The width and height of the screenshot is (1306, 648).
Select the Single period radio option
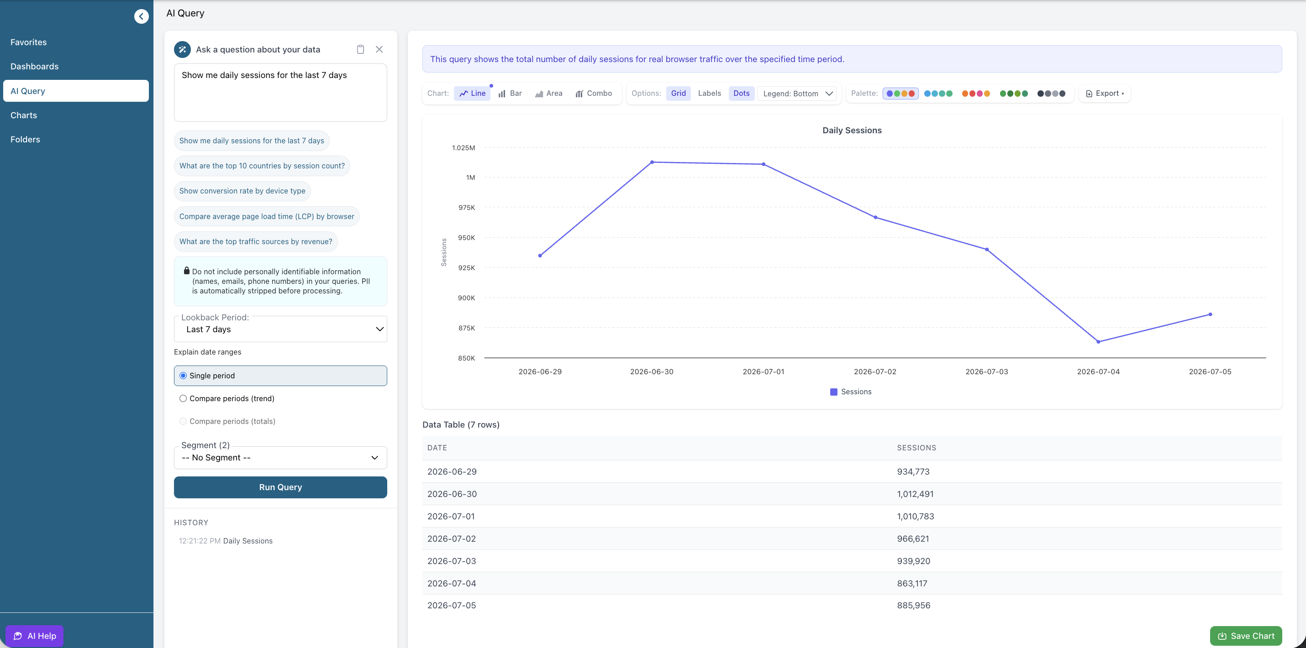[x=280, y=376]
